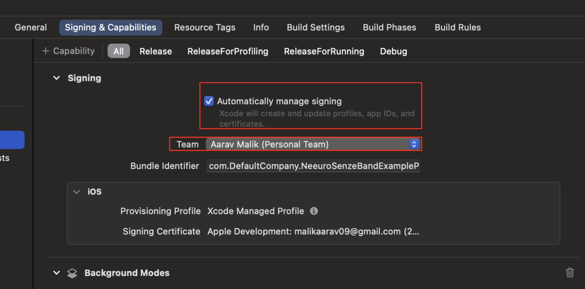Open the Build Settings tab

coord(315,27)
